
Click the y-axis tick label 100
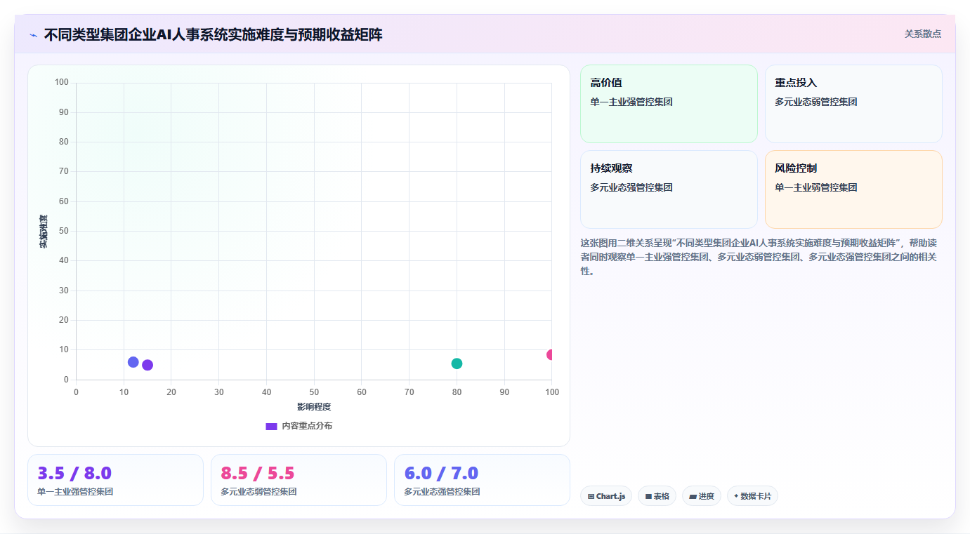click(x=62, y=83)
